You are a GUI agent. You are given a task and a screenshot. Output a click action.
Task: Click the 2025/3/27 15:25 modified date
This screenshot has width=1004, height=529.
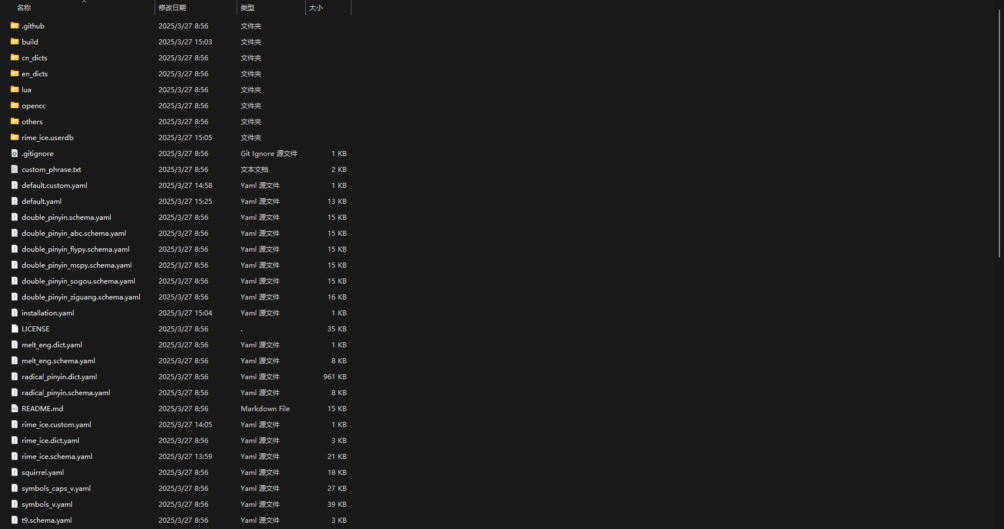pyautogui.click(x=185, y=202)
